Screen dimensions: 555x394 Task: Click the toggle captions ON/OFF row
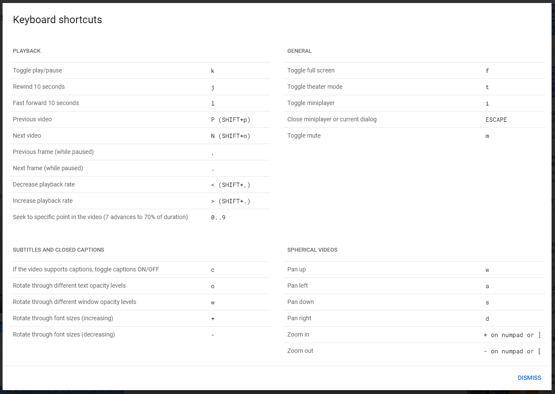tap(140, 270)
